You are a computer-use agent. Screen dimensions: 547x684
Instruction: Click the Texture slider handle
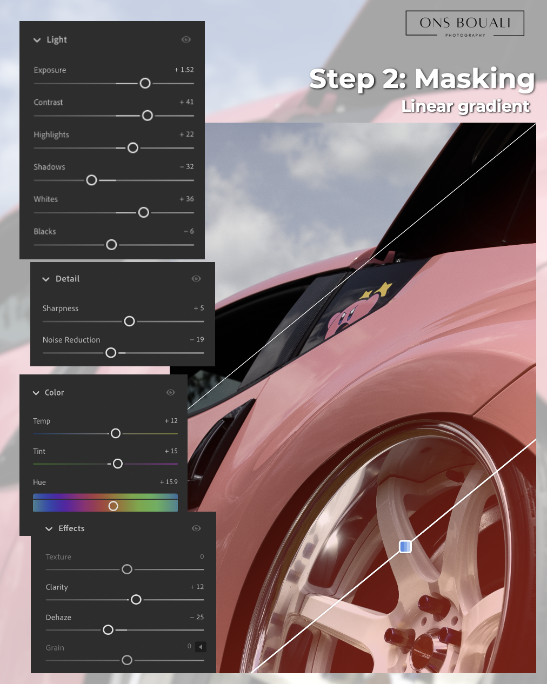(127, 569)
